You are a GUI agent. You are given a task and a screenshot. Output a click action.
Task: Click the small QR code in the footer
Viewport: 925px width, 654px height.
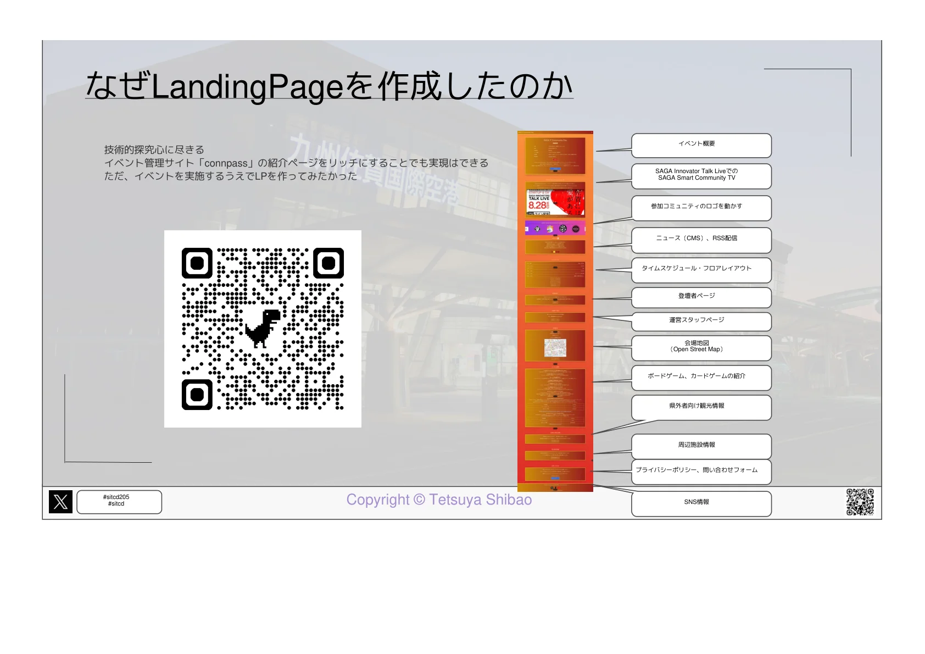860,502
